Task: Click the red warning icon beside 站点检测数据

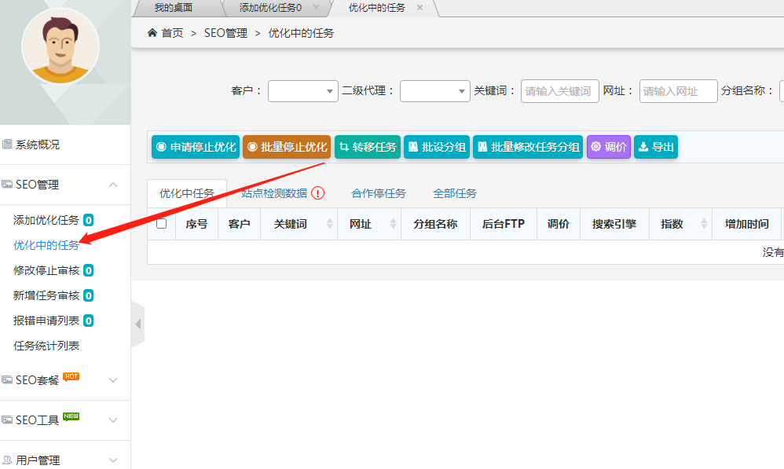Action: coord(318,193)
